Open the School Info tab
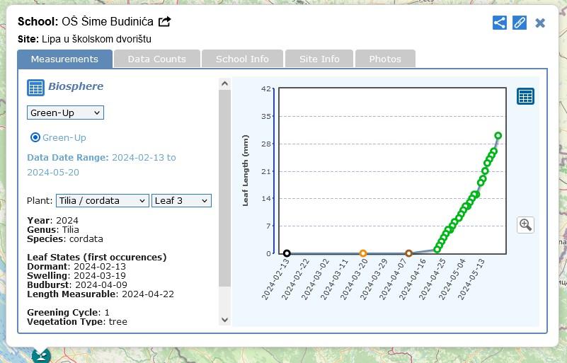This screenshot has width=567, height=363. point(242,59)
